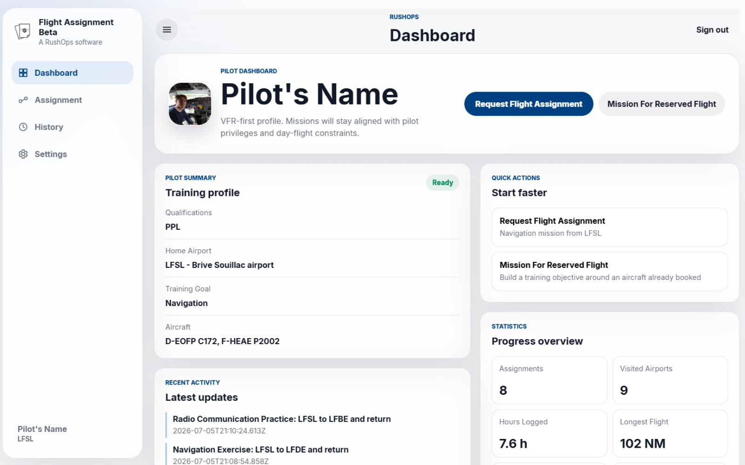Viewport: 745px width, 465px height.
Task: Click the Settings gear icon in sidebar
Action: click(23, 154)
